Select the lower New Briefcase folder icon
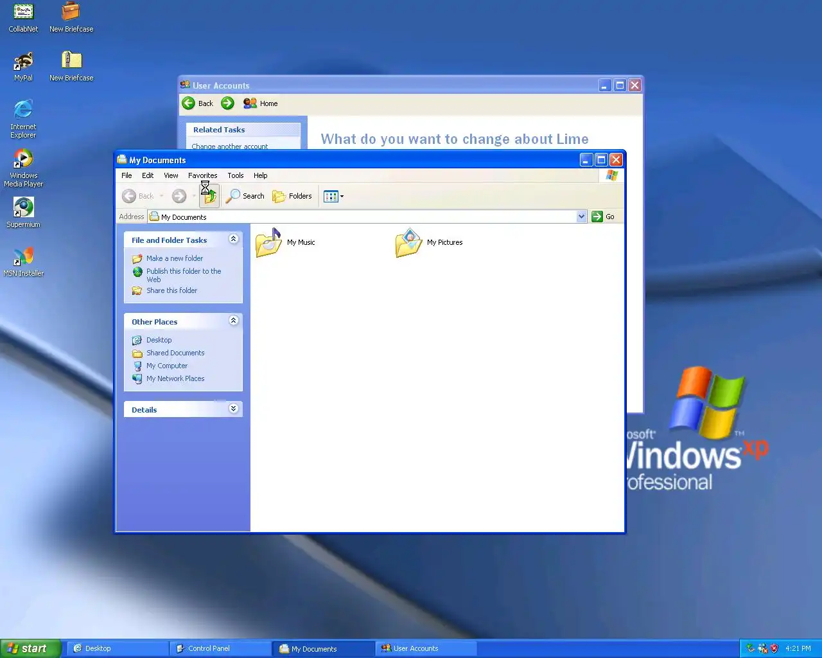 click(71, 66)
